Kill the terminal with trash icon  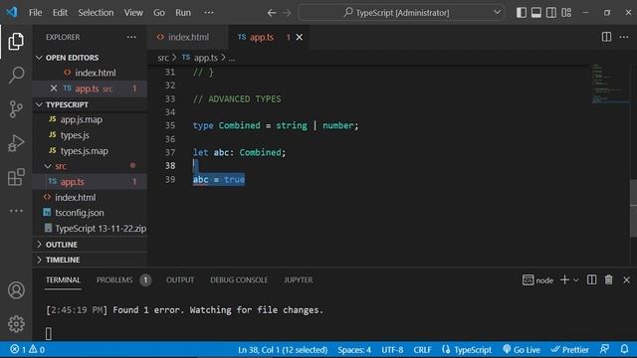(608, 279)
